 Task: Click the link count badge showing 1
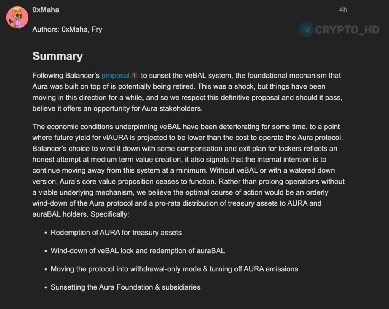point(134,76)
